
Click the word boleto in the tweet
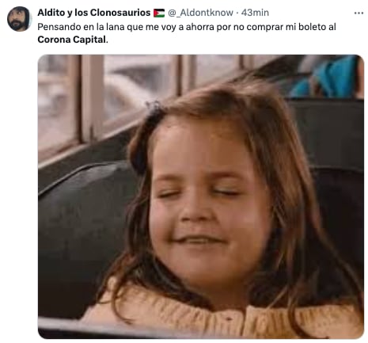(x=312, y=27)
